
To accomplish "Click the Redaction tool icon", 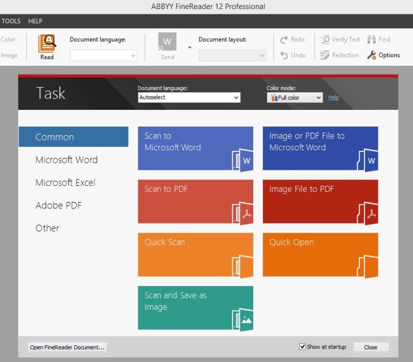I will tap(325, 55).
